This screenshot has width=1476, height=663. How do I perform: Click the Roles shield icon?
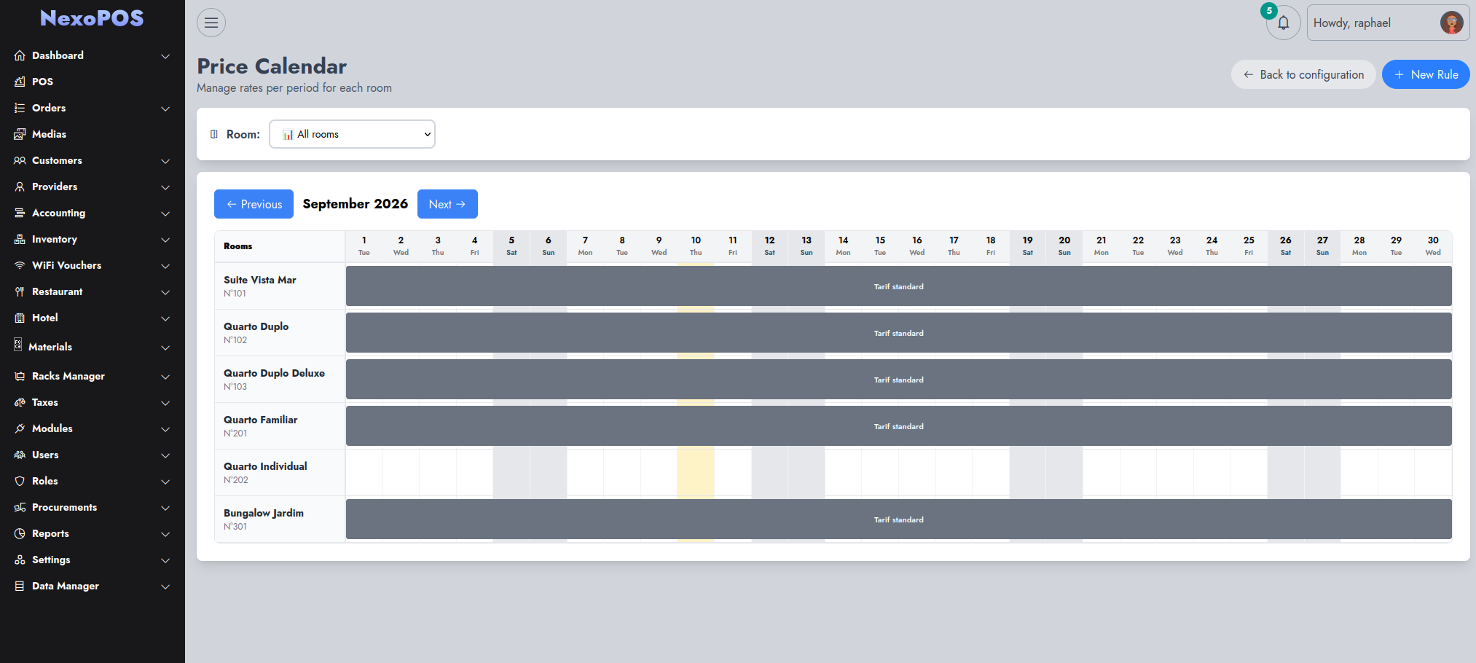coord(20,481)
